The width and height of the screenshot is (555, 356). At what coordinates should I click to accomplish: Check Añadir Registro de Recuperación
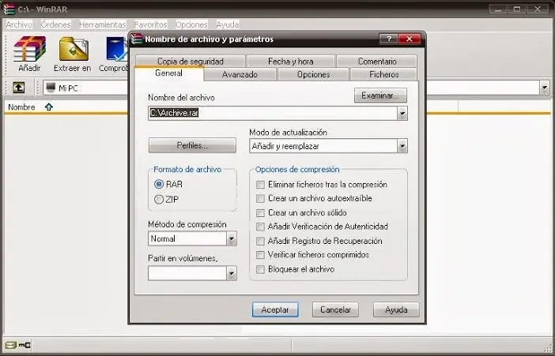coord(261,241)
